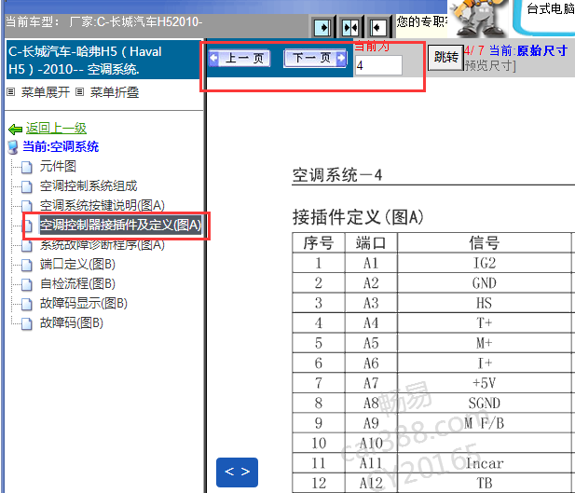
Task: Expand all menus with 菜单展开
Action: 46,92
